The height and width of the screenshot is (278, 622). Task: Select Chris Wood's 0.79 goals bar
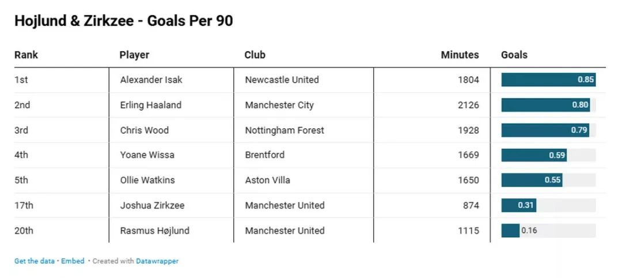545,130
